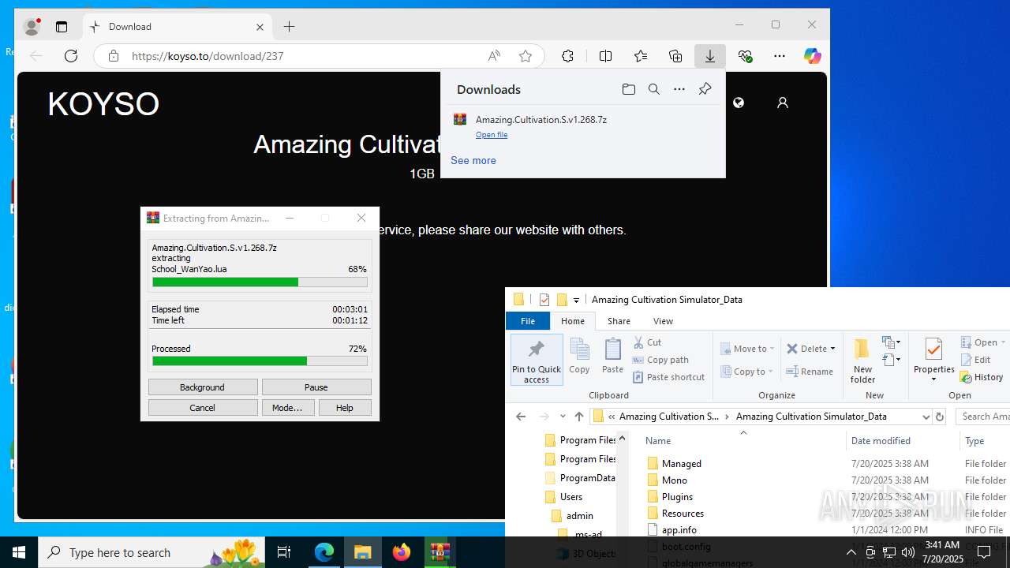Screen dimensions: 1010x568
Task: Expand Explorer address bar history dropdown
Action: coord(926,417)
